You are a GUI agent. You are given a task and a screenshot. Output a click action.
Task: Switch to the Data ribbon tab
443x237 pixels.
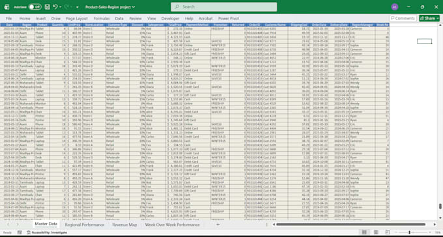119,18
